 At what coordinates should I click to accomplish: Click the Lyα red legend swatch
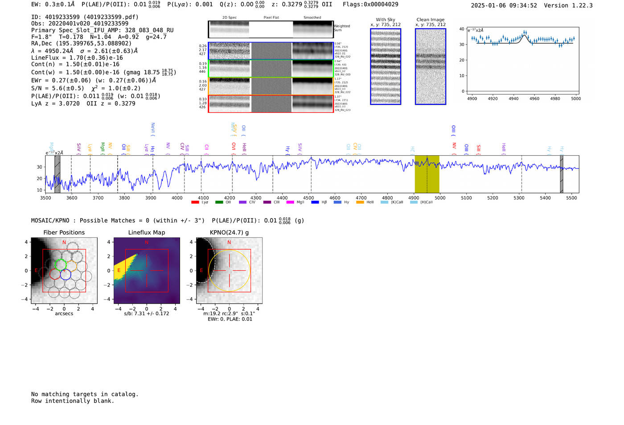click(195, 202)
